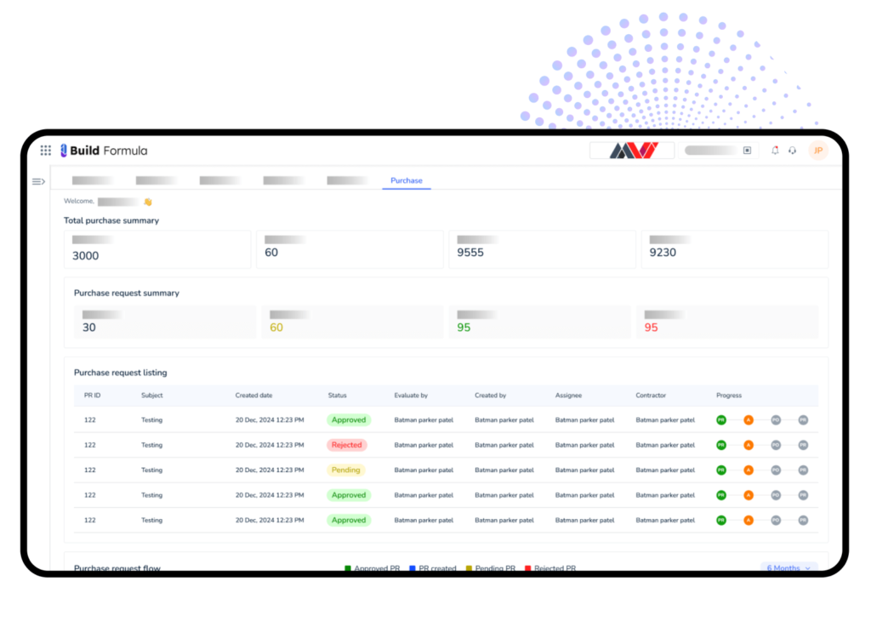
Task: Click the green PR progress icon in Rejected row
Action: pyautogui.click(x=721, y=445)
